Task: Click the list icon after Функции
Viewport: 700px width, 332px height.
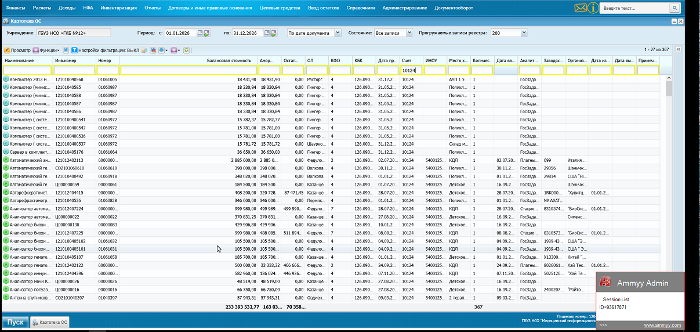Action: tap(66, 50)
